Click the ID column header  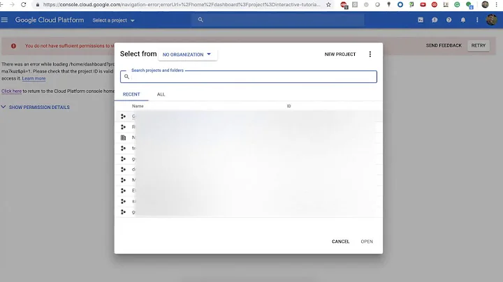click(x=289, y=106)
